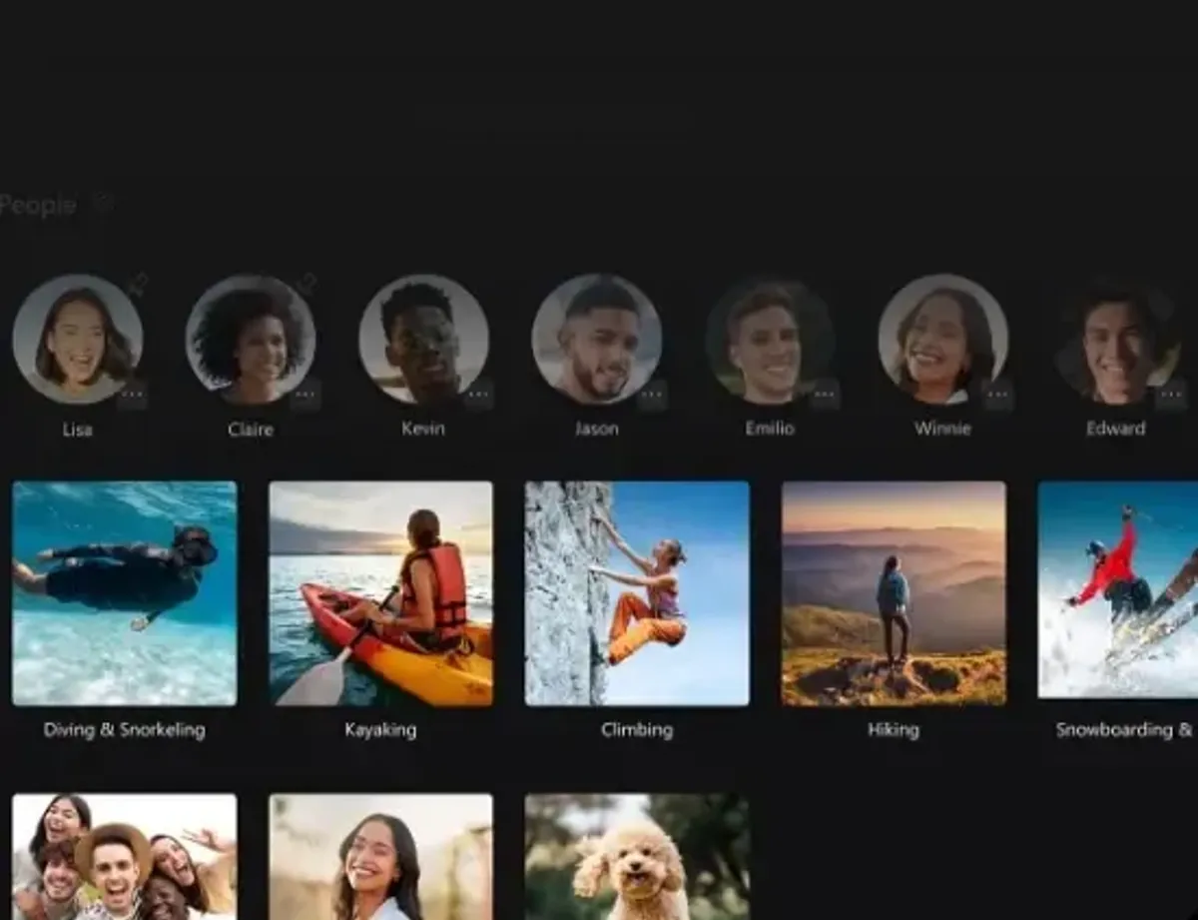Open the three-dot menu on Claire's avatar
Screen dimensions: 1198x920
click(305, 395)
